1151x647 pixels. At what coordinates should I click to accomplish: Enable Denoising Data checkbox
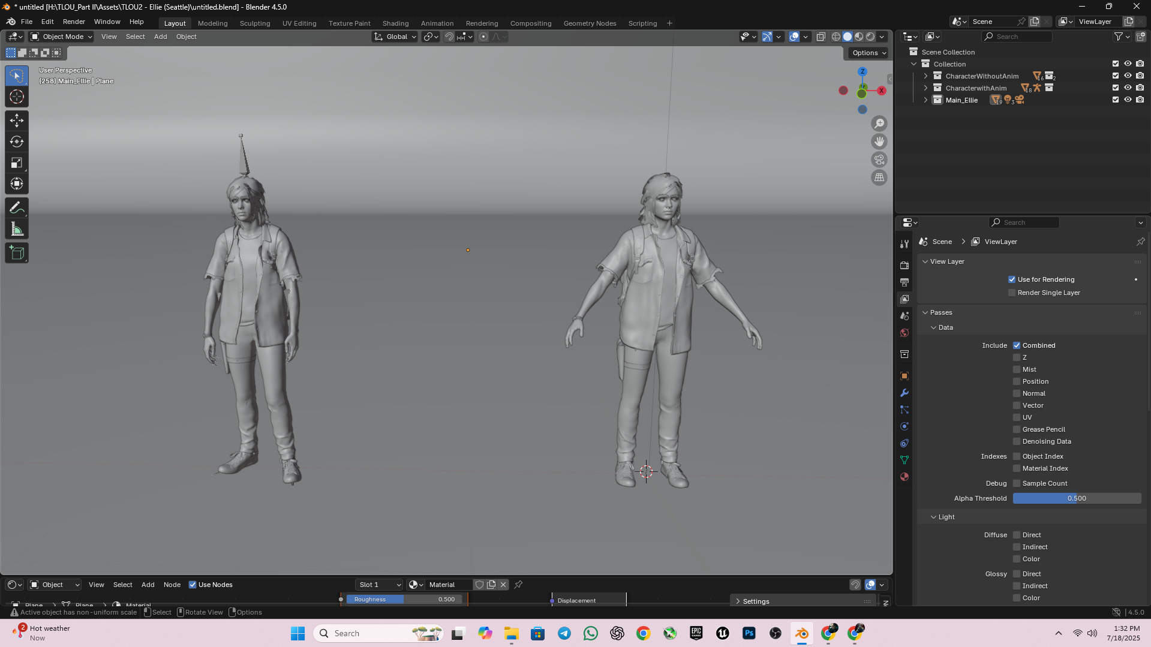click(1017, 441)
